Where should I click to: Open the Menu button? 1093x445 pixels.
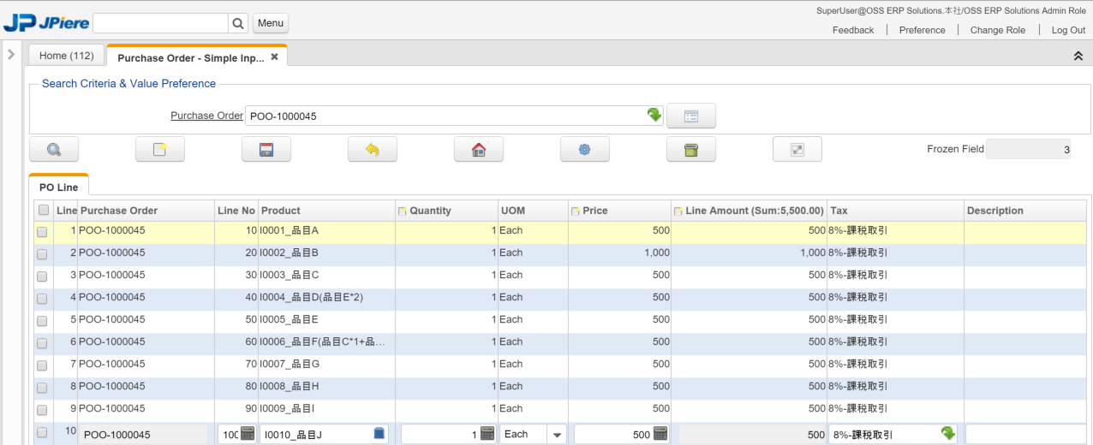point(271,23)
